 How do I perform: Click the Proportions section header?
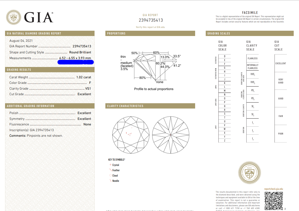150,33
